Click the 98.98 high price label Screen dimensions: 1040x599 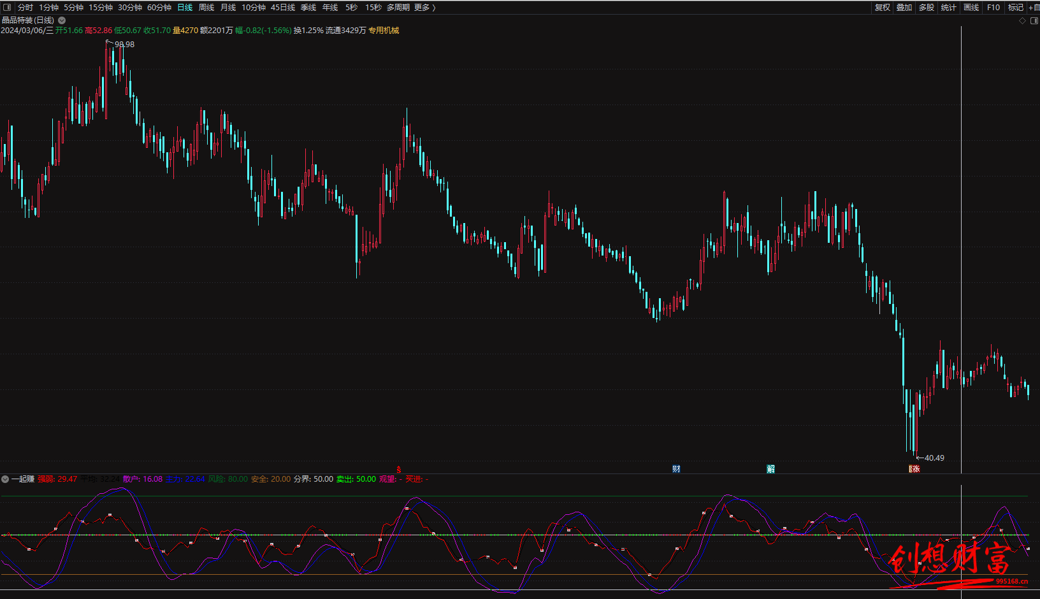(124, 45)
